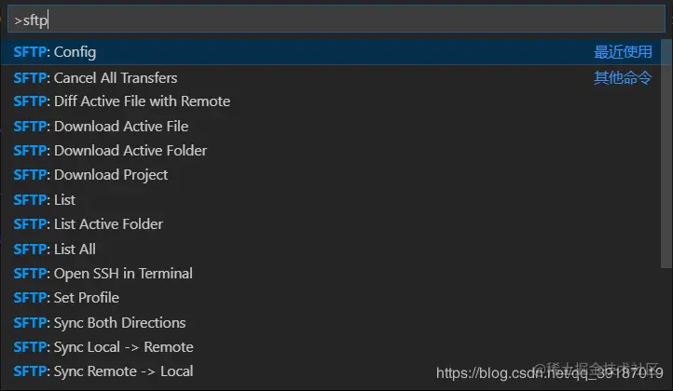Run SFTP: Sync Both Directions
673x391 pixels.
click(x=100, y=323)
